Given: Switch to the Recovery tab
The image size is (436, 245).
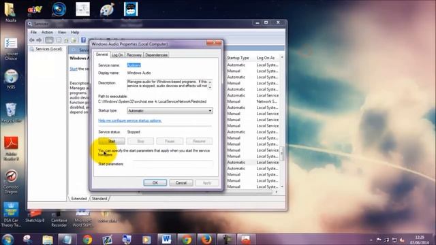Looking at the screenshot, I should coord(134,55).
